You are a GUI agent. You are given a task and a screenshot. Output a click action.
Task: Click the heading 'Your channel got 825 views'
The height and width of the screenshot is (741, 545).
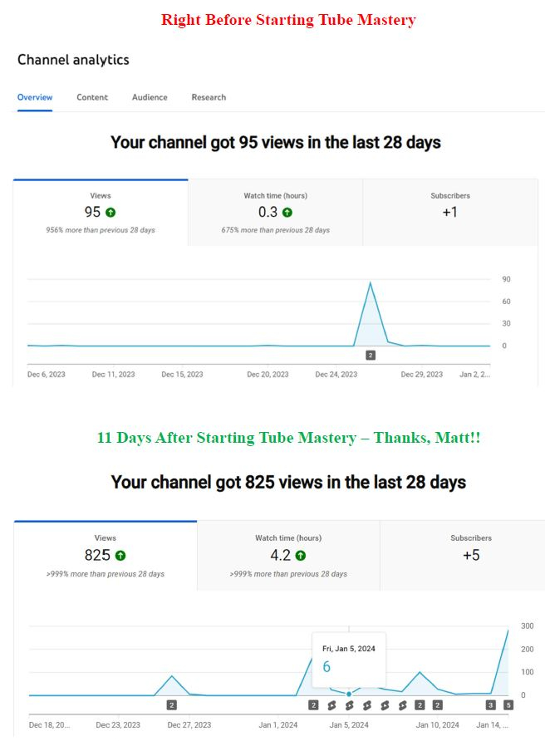click(x=288, y=483)
